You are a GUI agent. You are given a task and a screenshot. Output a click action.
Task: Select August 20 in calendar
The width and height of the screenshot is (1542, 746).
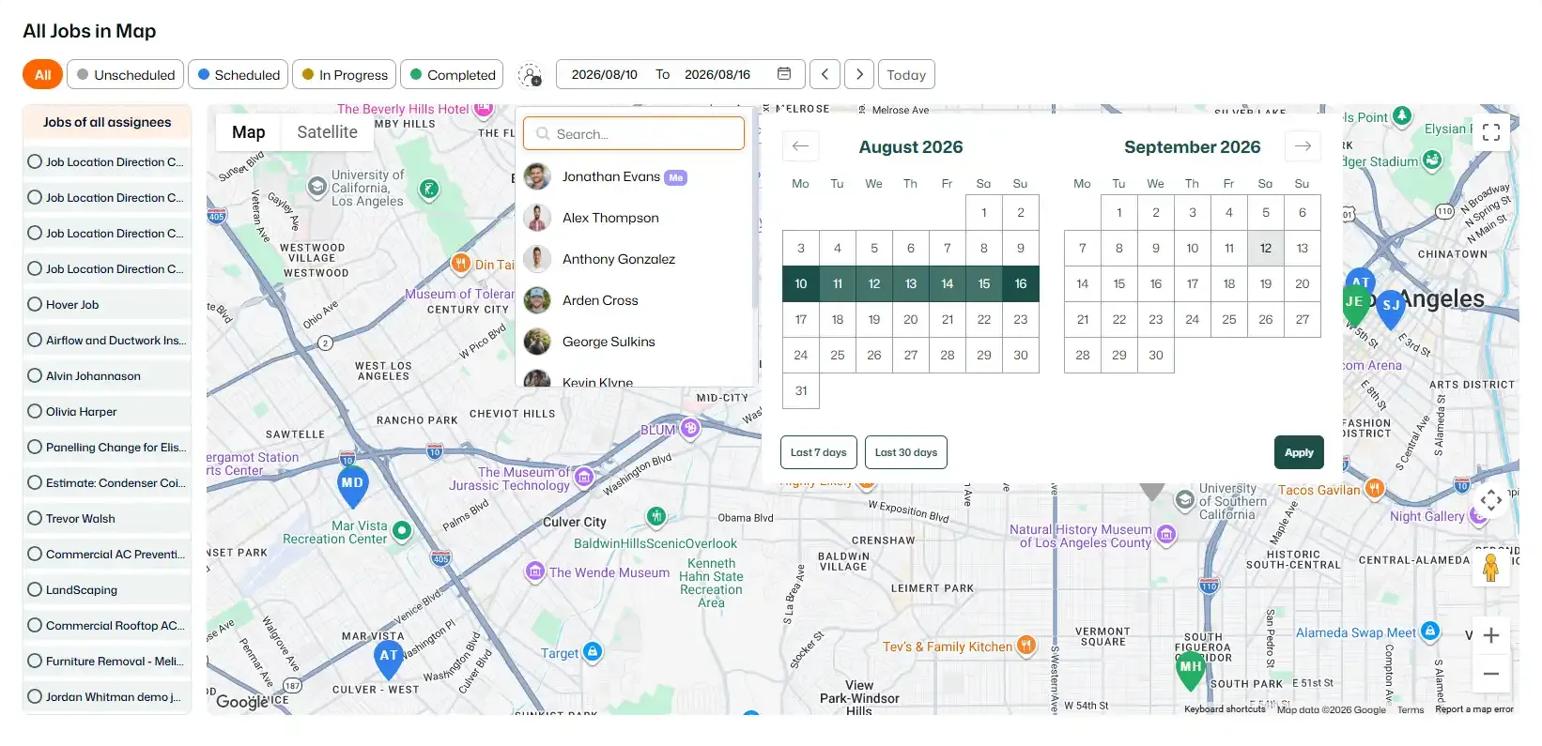click(x=911, y=319)
